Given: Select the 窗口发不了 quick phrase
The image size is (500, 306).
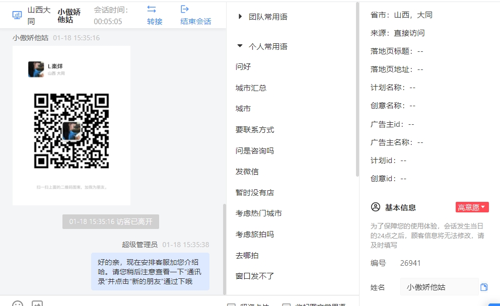Looking at the screenshot, I should 254,276.
